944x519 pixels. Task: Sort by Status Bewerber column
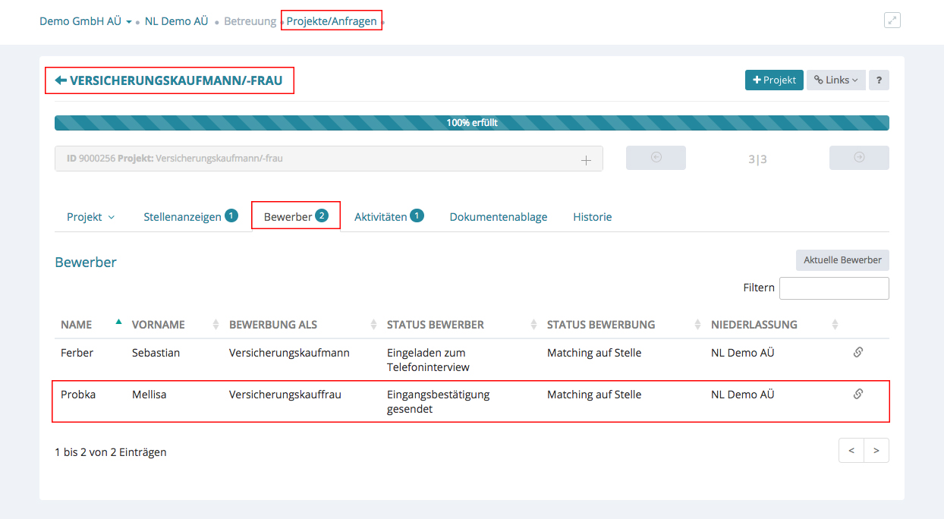[x=436, y=325]
